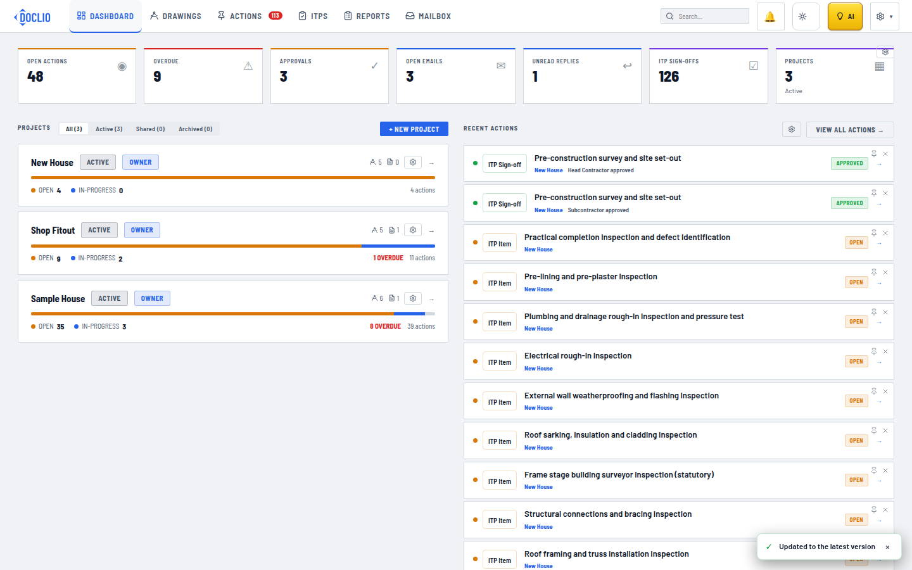Click the New Project button
The image size is (912, 570).
414,129
